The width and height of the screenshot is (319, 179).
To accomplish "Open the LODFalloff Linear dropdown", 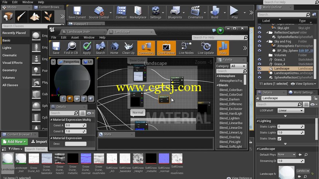I will coord(291,111).
